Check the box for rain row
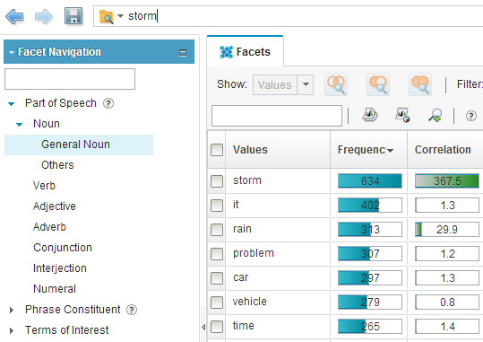Screen dimensions: 483x342 click(x=217, y=229)
